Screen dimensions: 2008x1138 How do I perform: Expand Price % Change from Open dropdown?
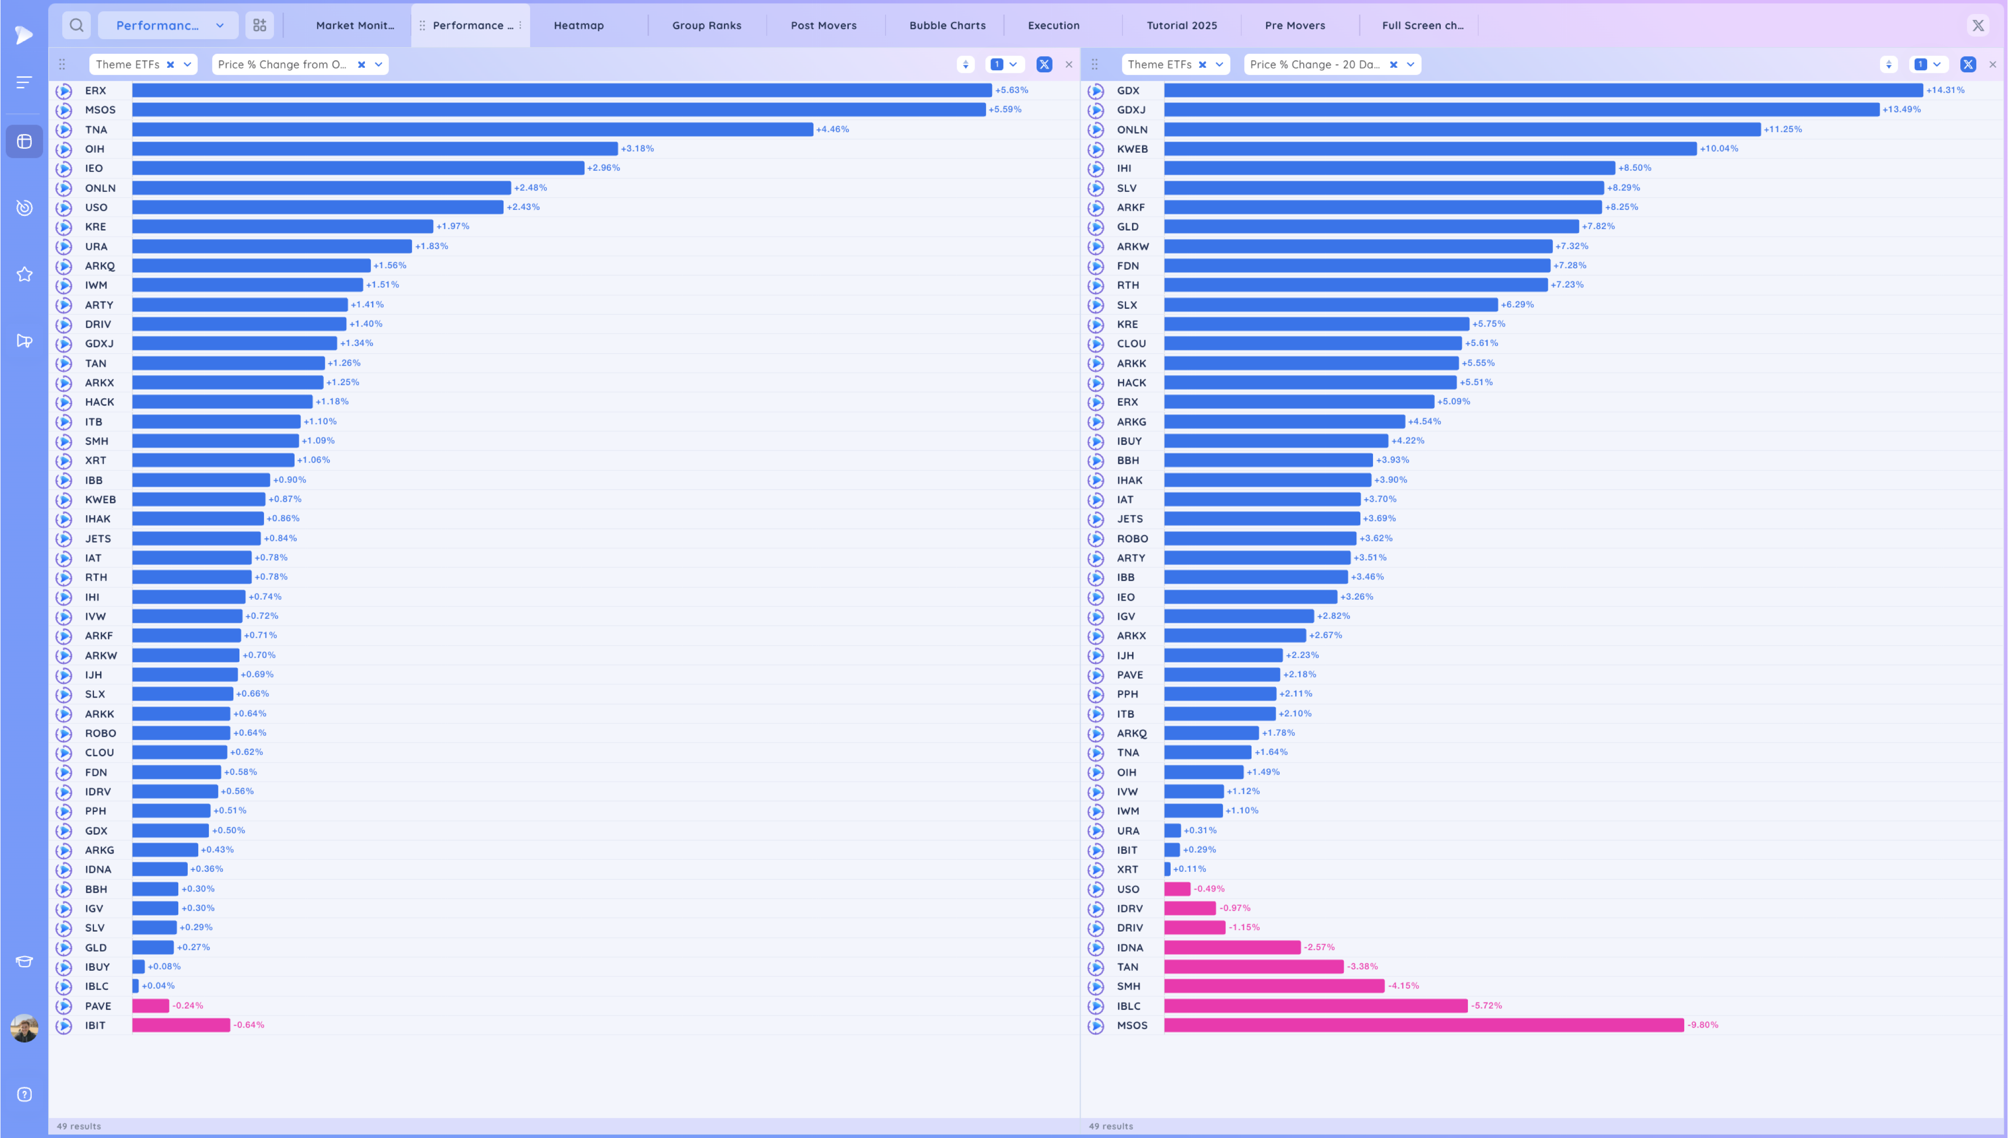coord(379,64)
